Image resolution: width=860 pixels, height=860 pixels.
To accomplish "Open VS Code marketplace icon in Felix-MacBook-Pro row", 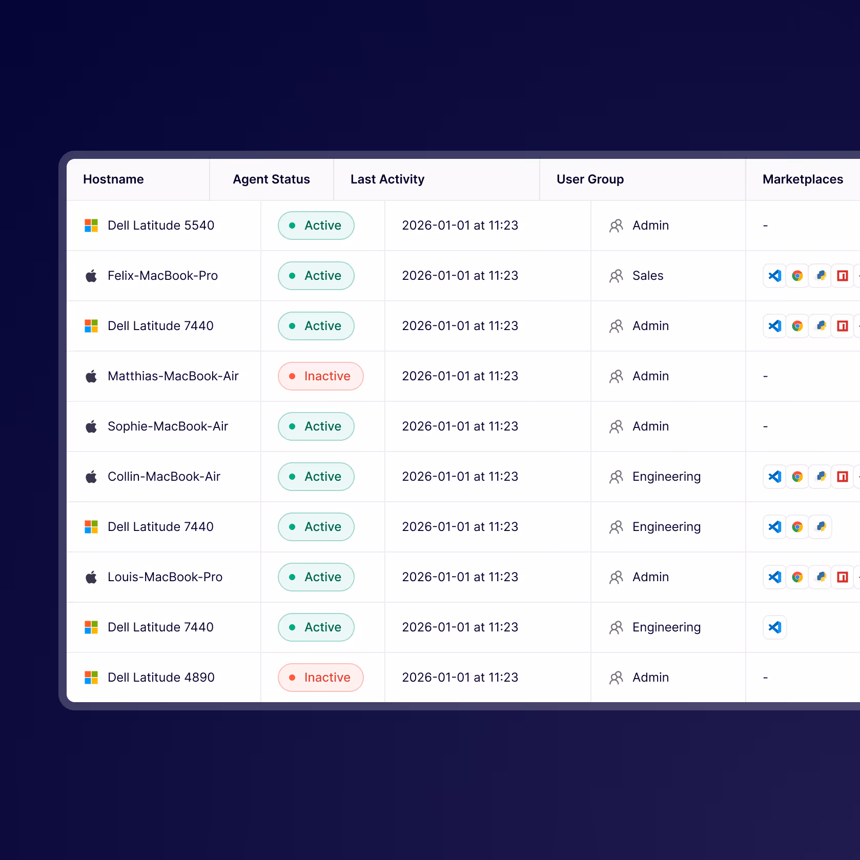I will [775, 276].
